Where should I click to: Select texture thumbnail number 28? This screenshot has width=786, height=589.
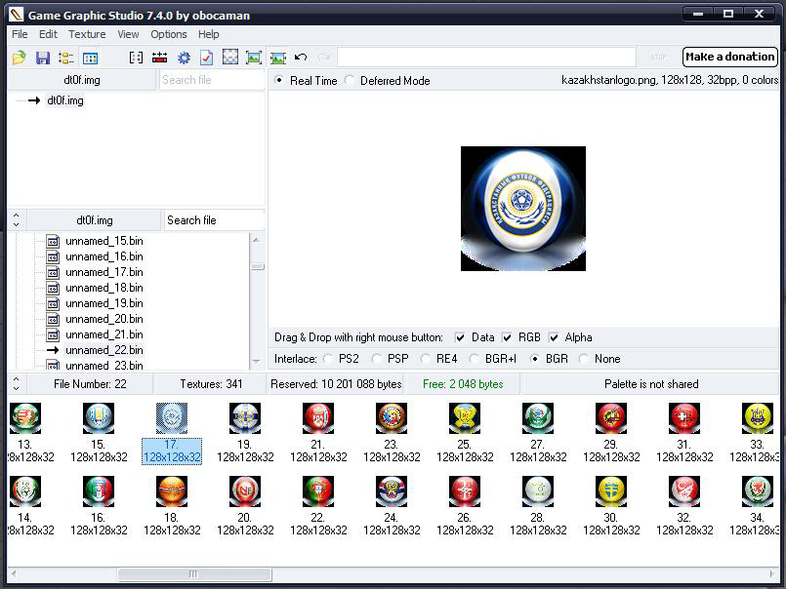pyautogui.click(x=538, y=491)
